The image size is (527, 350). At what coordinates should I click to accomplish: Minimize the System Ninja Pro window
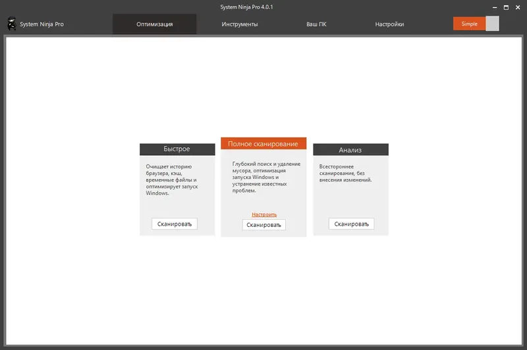495,7
